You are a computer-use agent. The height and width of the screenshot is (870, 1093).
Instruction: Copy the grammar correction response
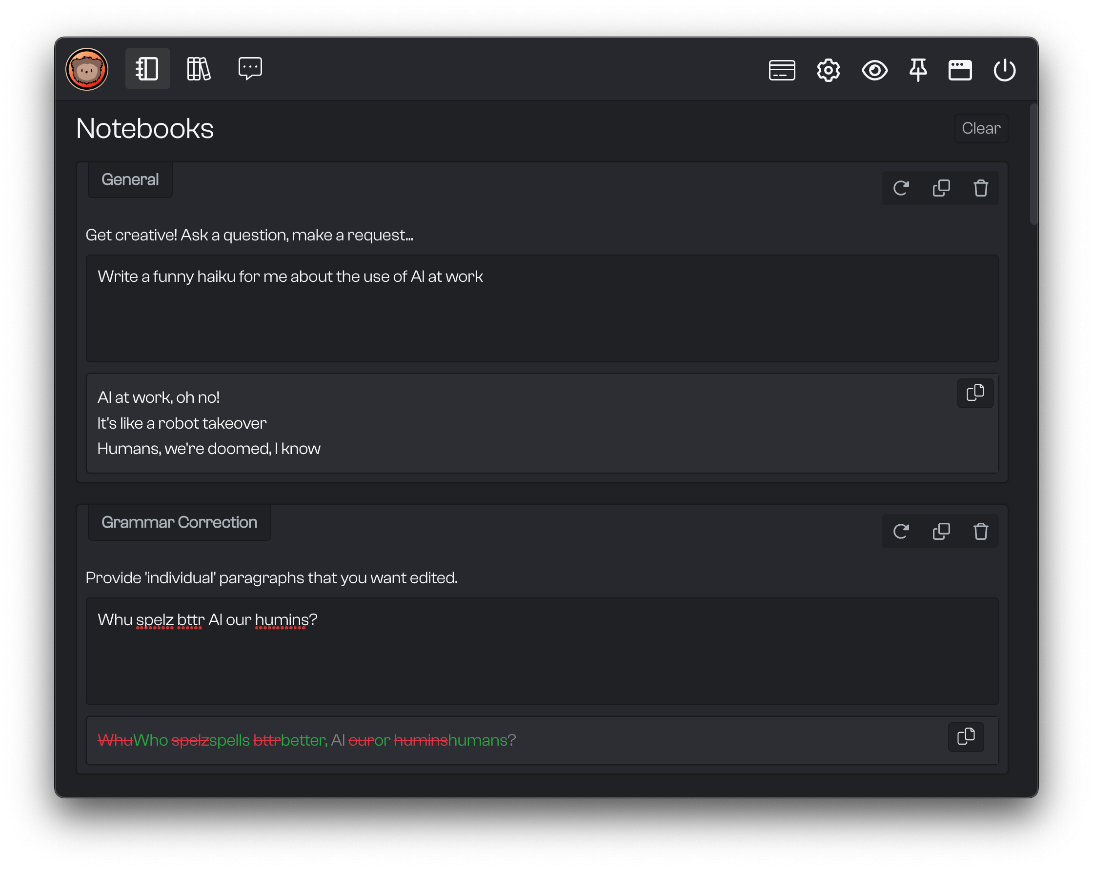tap(967, 737)
